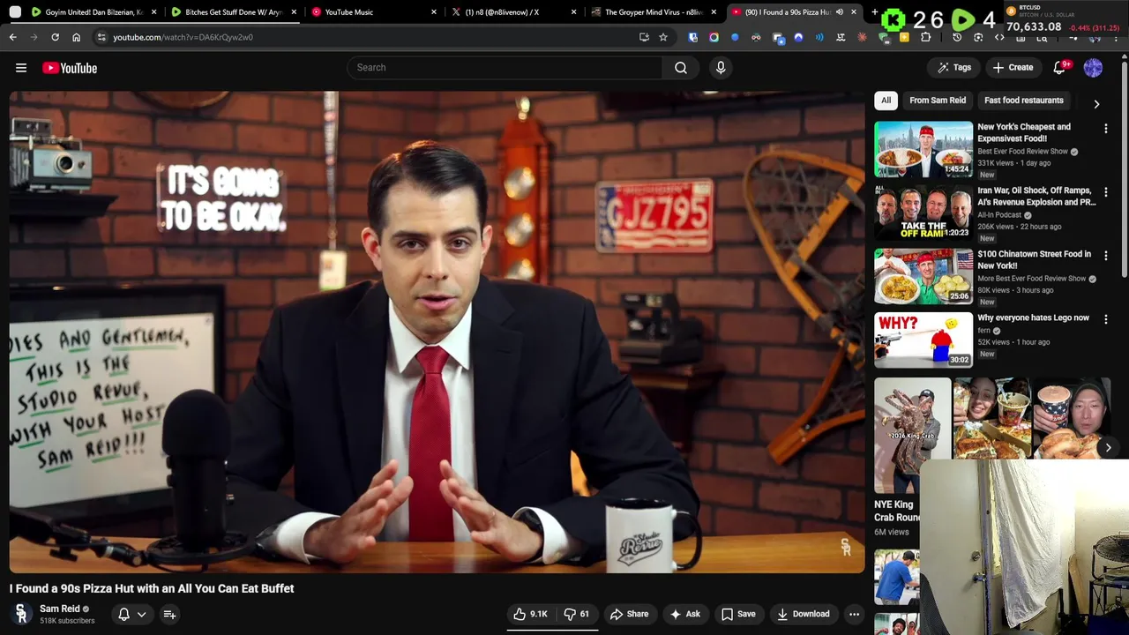Open the Sam Reid channel name link
Viewport: 1129px width, 635px height.
[60, 609]
